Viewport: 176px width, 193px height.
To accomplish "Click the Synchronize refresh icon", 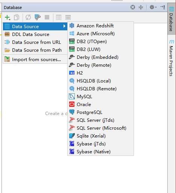I will point(28,17).
